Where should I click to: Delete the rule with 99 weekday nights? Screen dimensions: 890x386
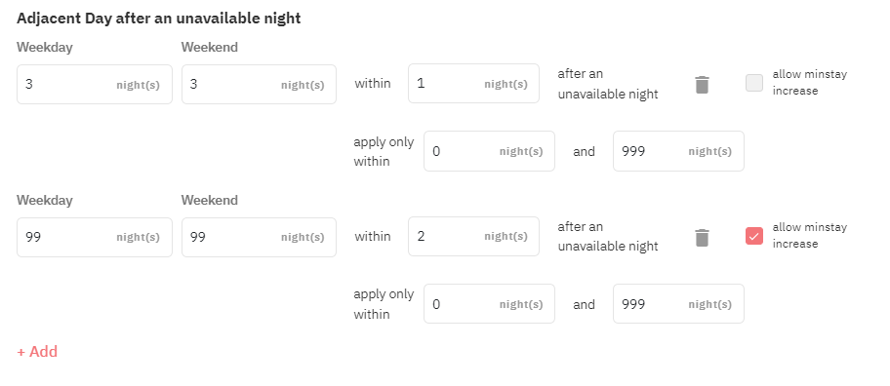coord(702,238)
